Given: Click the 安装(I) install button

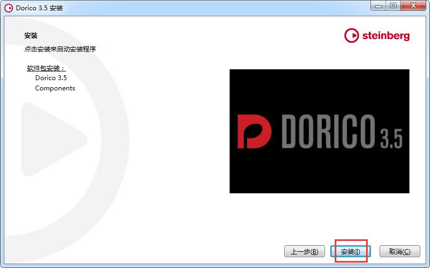Looking at the screenshot, I should [x=350, y=251].
